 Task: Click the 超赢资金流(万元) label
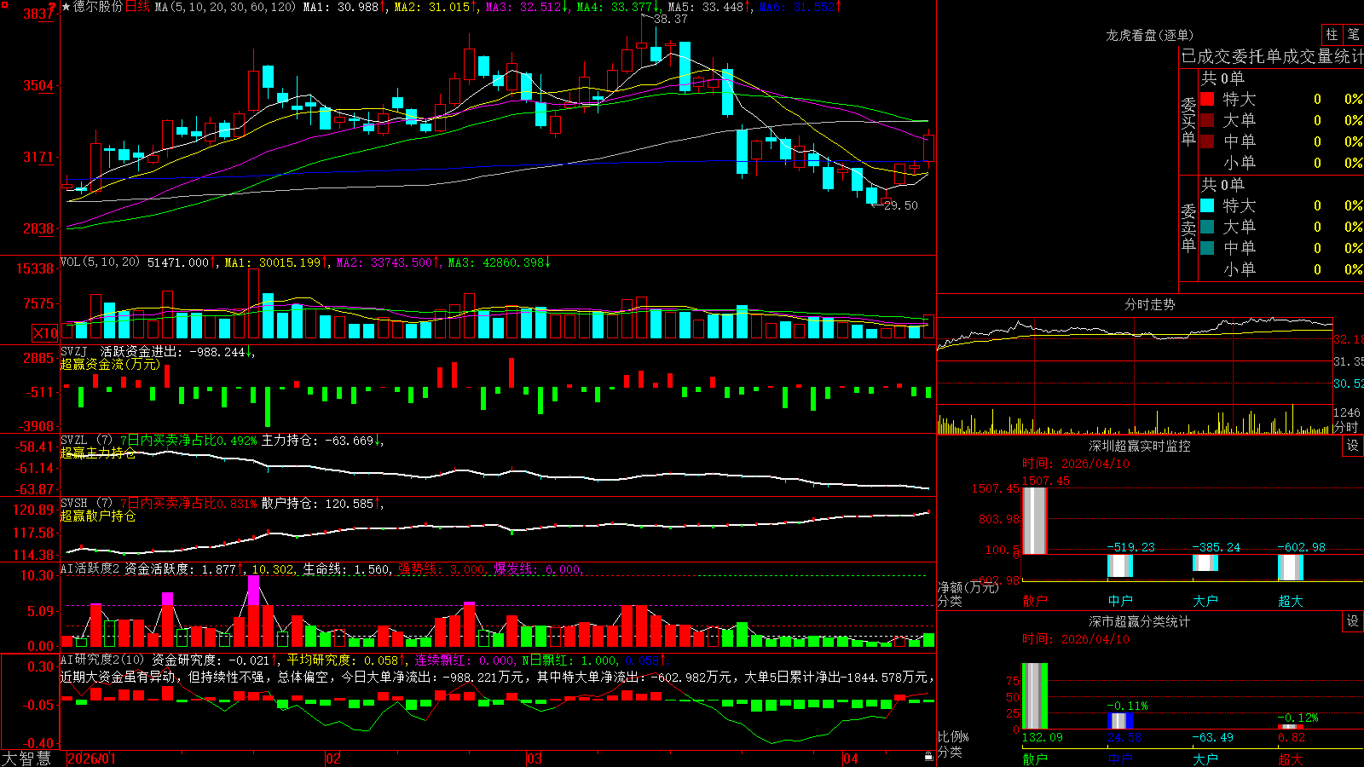[x=110, y=364]
